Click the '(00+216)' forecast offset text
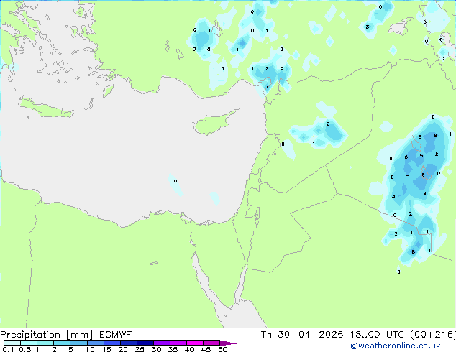 (x=433, y=335)
